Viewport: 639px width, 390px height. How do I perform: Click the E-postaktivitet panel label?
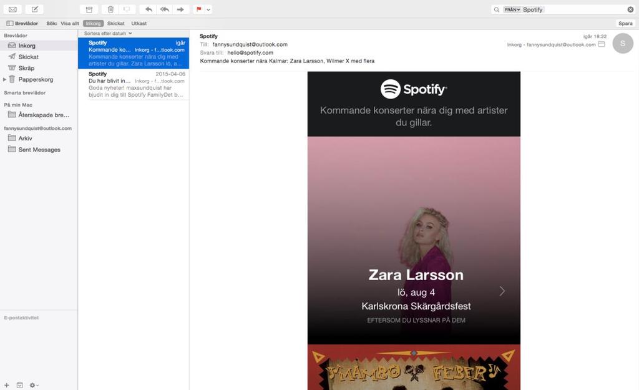21,318
